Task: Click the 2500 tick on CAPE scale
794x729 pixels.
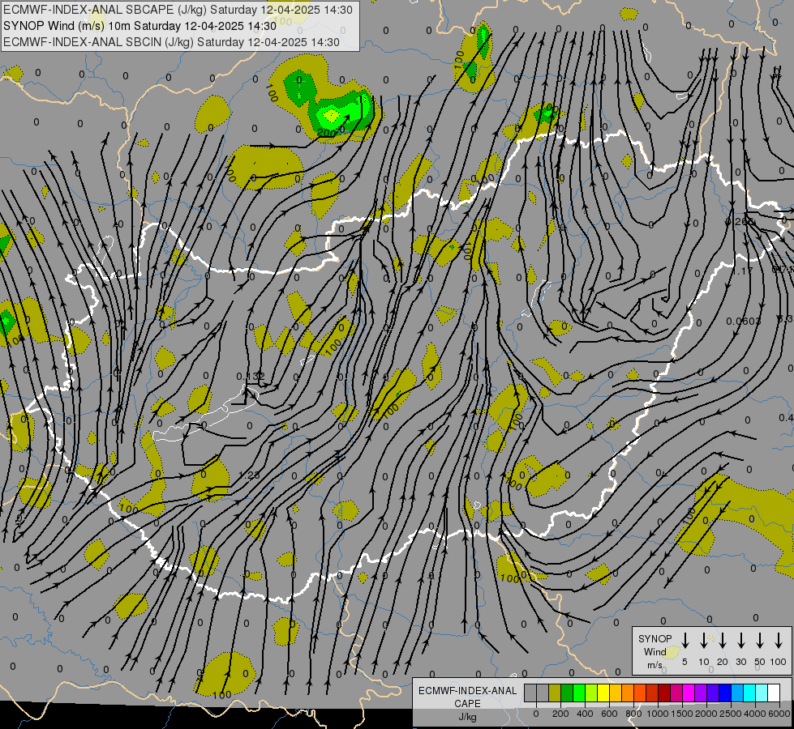Action: tap(731, 714)
